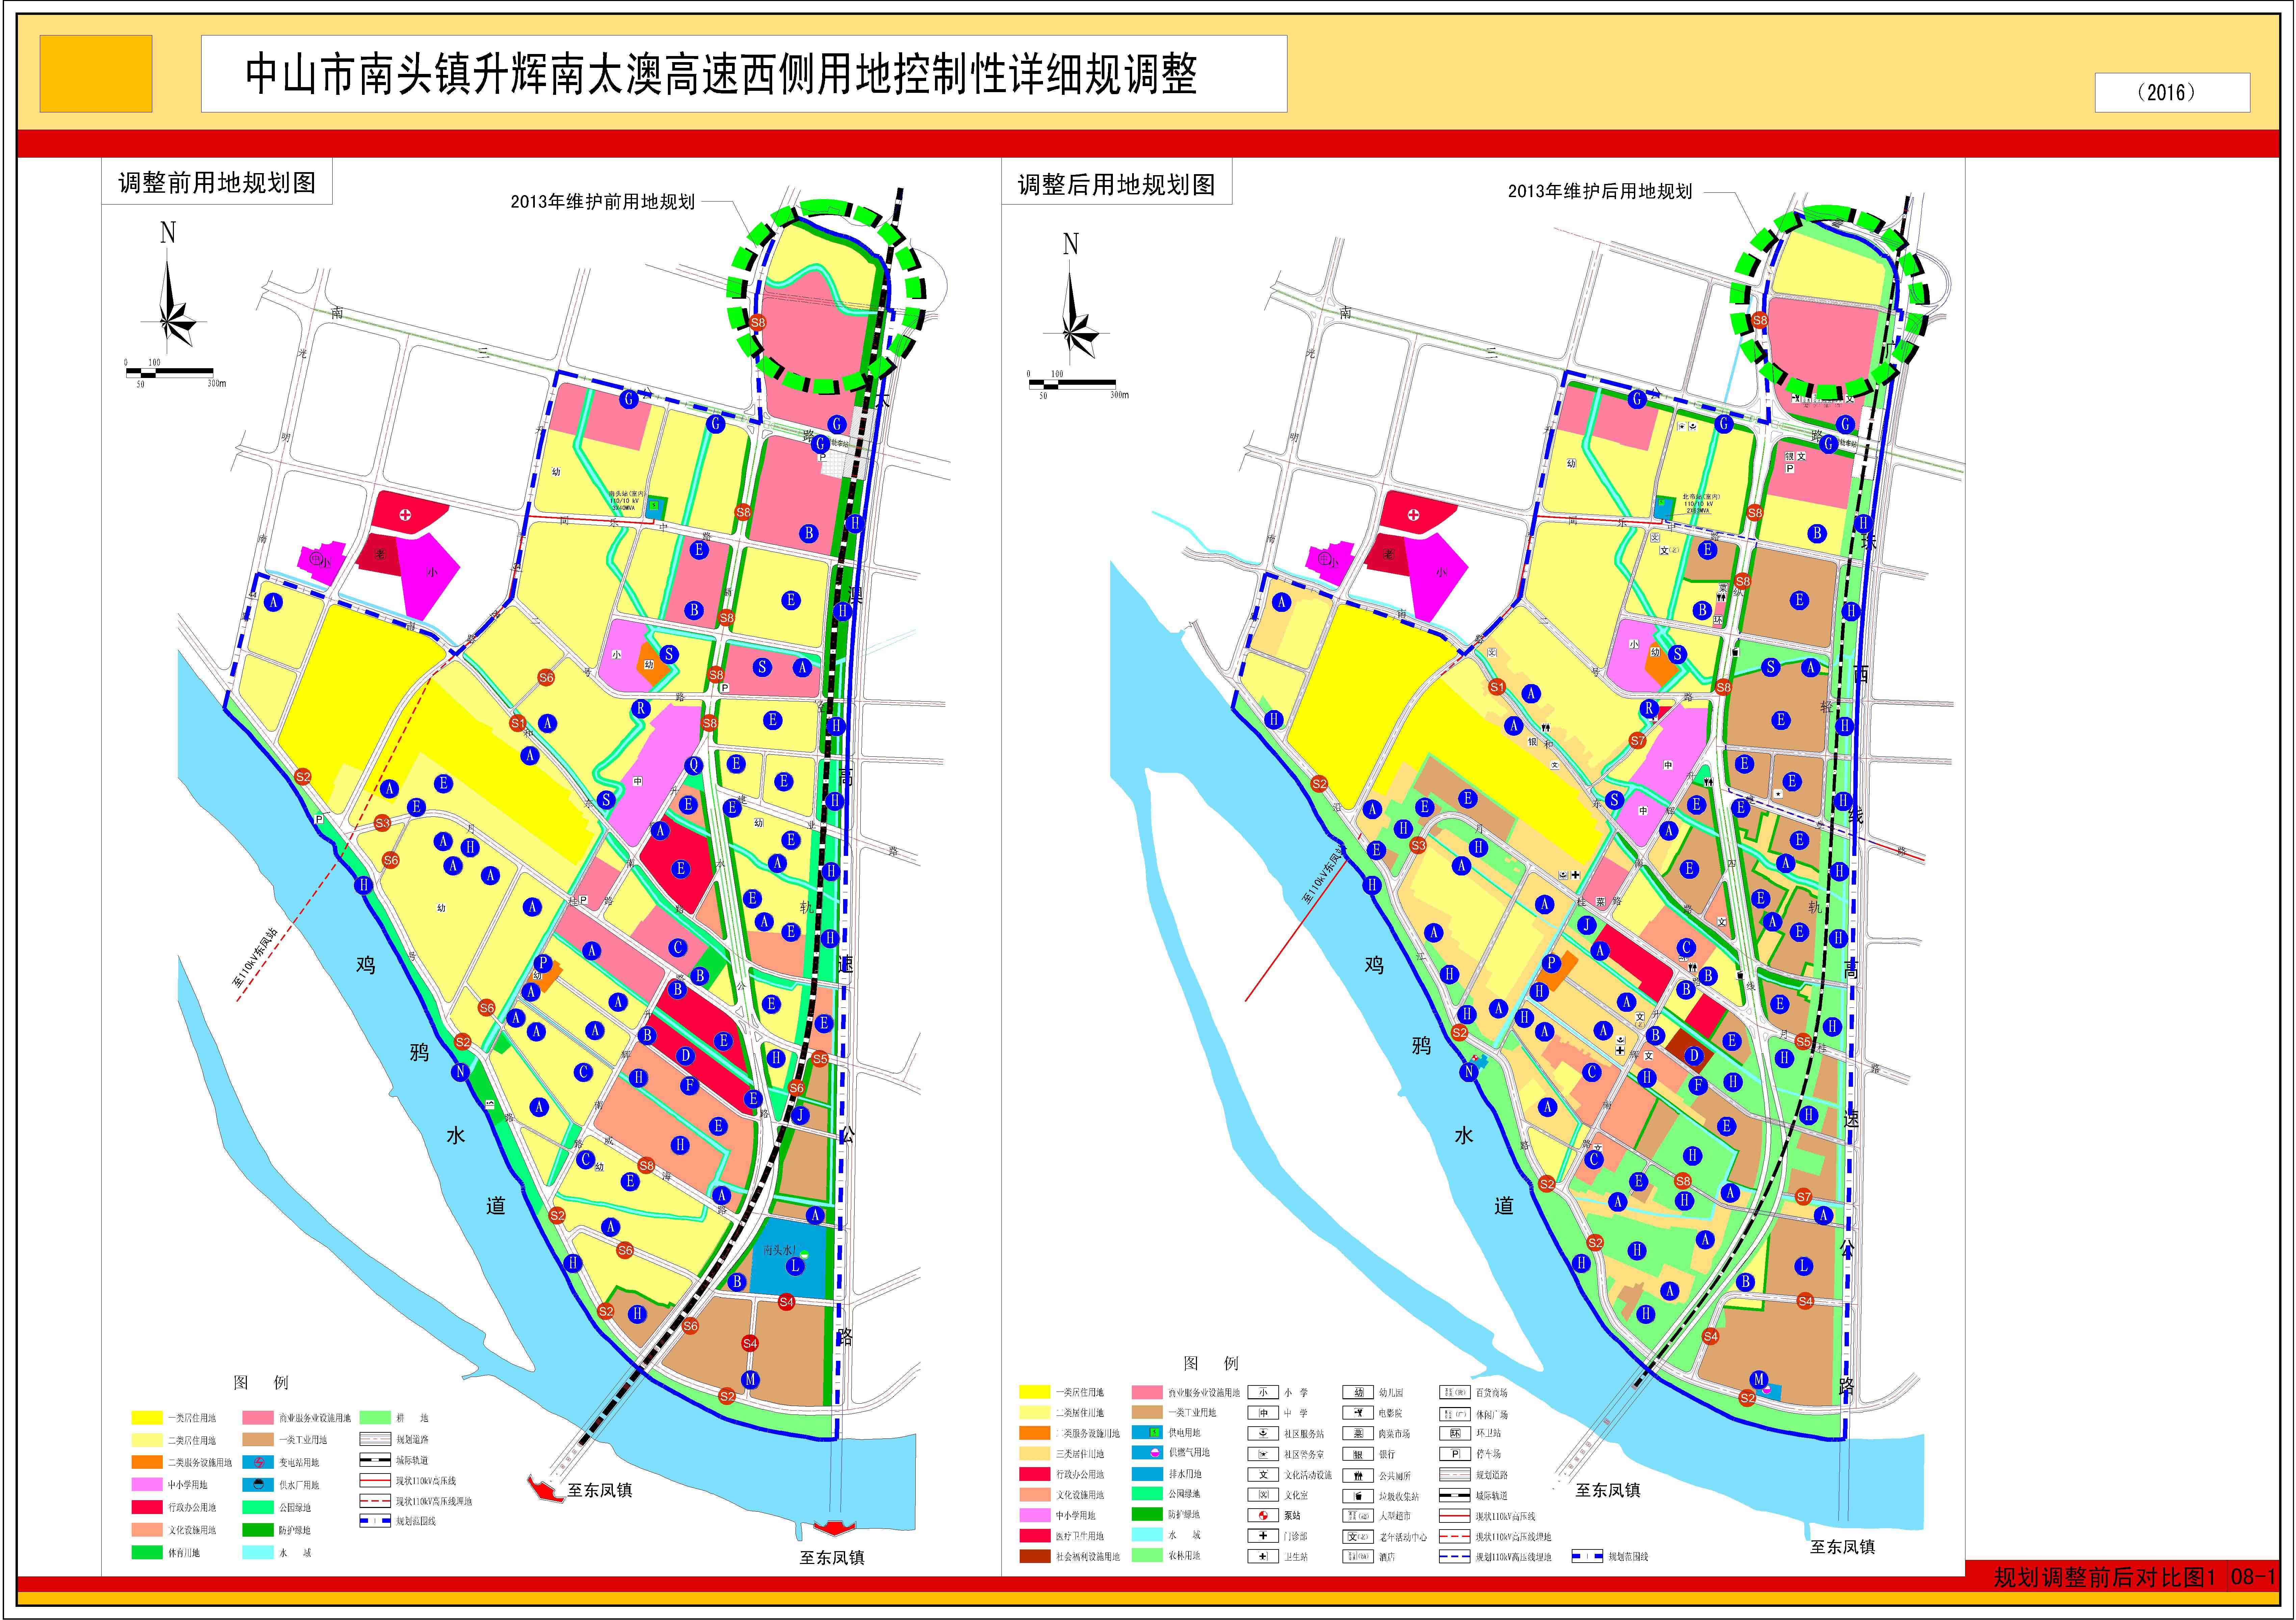Click the orange square beside the title
Screen dimensions: 2296x1620
click(96, 74)
